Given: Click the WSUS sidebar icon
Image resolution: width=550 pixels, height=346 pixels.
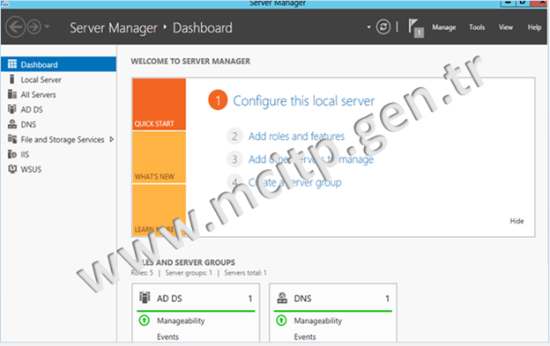Looking at the screenshot, I should click(12, 169).
